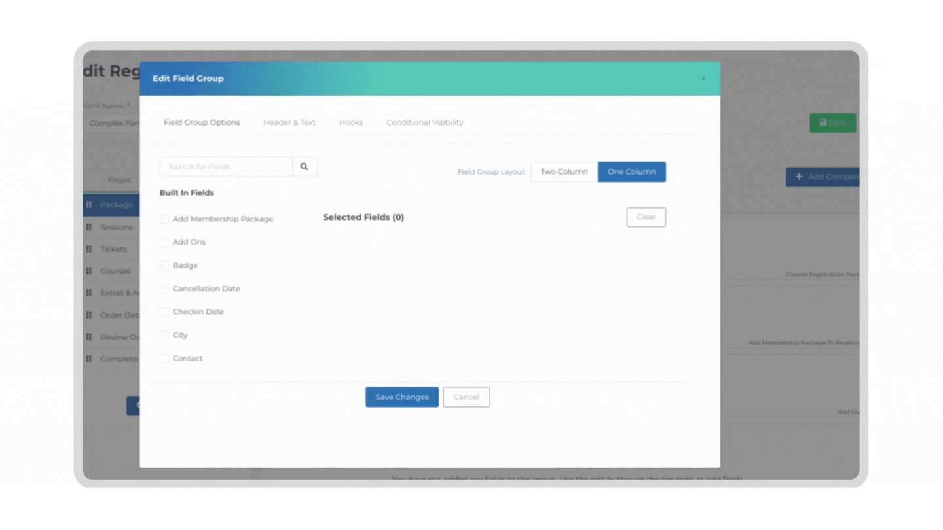Switch layout to Two Column
Image resolution: width=943 pixels, height=530 pixels.
click(564, 172)
